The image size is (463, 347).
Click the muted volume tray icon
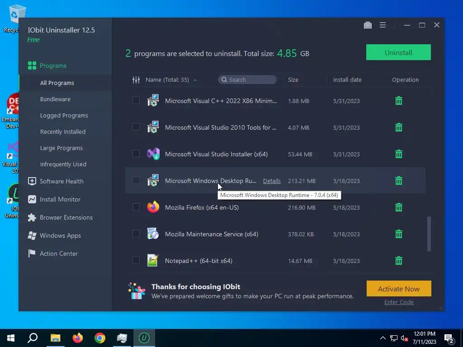coord(404,338)
